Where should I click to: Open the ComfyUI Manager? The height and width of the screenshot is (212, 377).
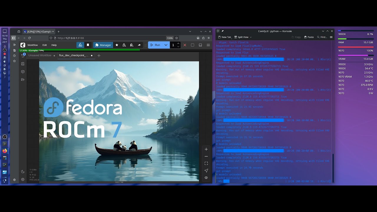pos(103,45)
